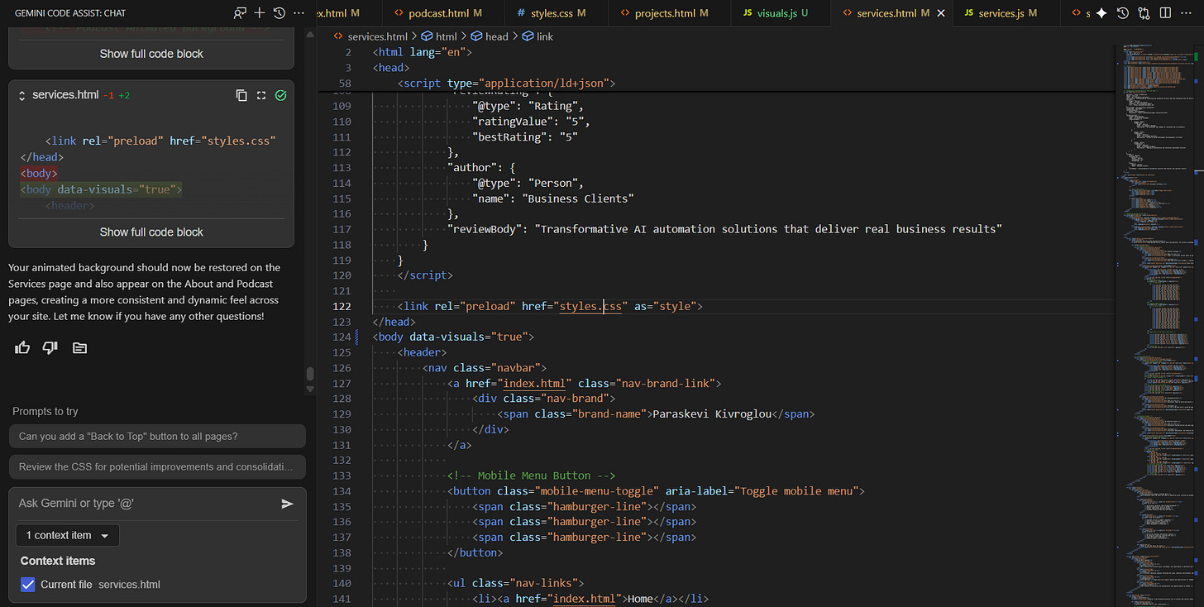Click the services.html file name in diff header

click(x=65, y=95)
